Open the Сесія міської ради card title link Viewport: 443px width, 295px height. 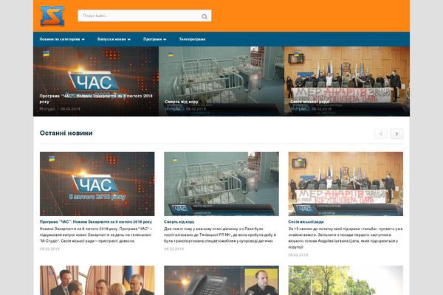(x=306, y=222)
